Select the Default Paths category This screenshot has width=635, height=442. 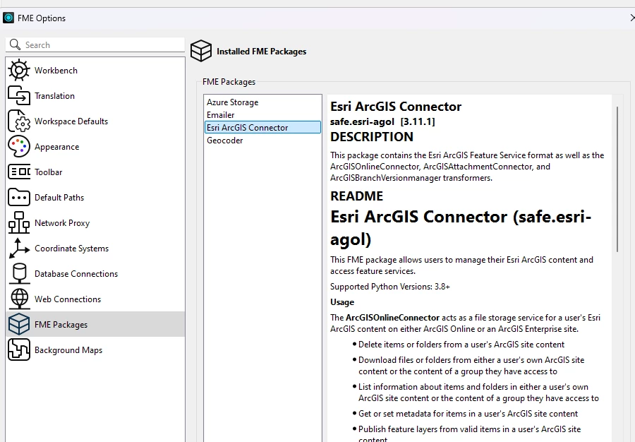click(95, 197)
